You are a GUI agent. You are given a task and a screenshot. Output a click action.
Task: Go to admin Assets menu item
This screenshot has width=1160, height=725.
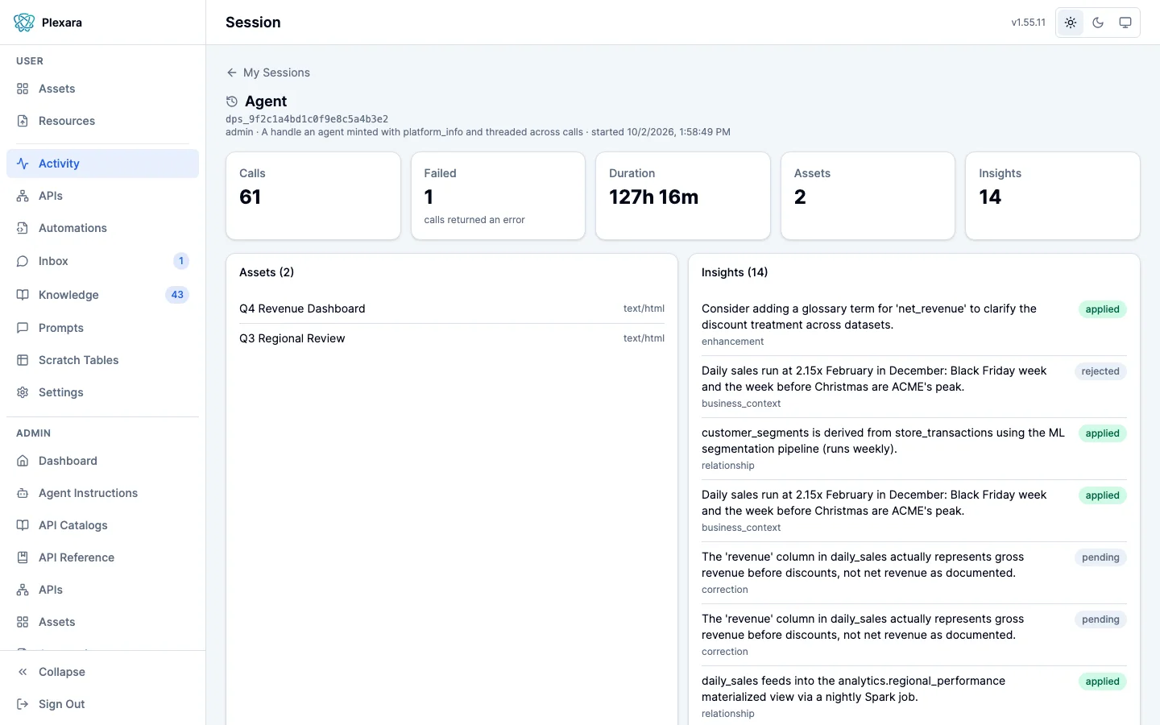pyautogui.click(x=102, y=622)
